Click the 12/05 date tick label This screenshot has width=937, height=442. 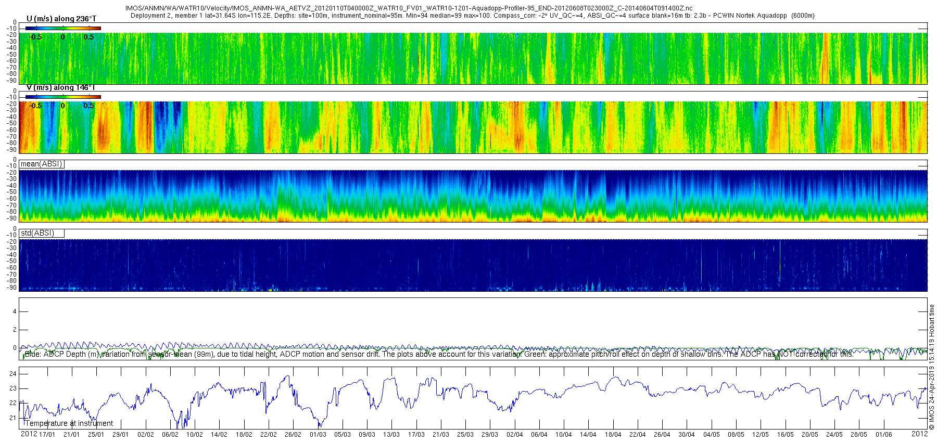coord(760,435)
